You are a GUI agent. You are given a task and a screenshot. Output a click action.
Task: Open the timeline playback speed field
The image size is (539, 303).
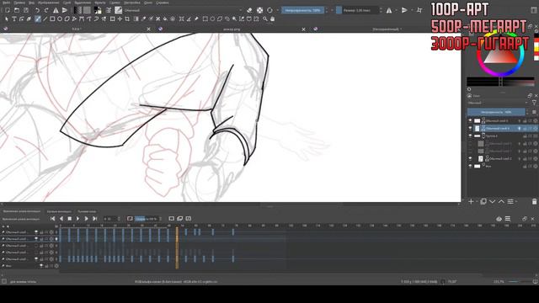coord(148,219)
